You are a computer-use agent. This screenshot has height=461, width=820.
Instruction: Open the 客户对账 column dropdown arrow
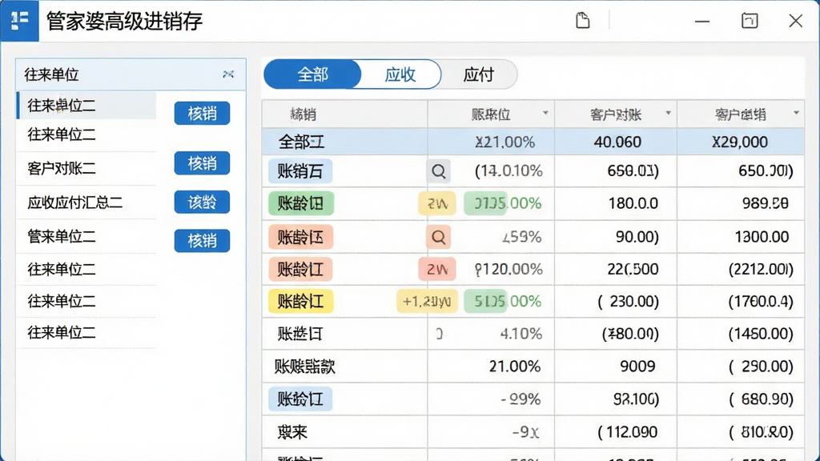tap(668, 113)
